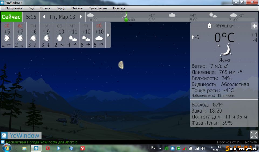Go to the previous day with left arrow
The image size is (259, 152).
click(44, 17)
